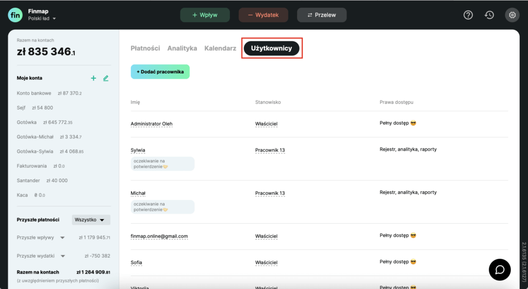Click Michał's oczekiwanie na potwierdzenie badge
The height and width of the screenshot is (289, 528).
point(162,207)
